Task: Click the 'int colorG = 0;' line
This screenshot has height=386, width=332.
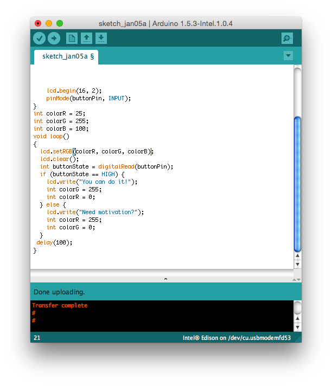Action: pyautogui.click(x=71, y=228)
